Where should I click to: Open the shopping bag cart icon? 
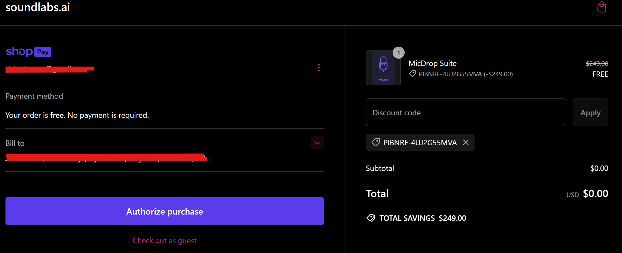click(602, 7)
